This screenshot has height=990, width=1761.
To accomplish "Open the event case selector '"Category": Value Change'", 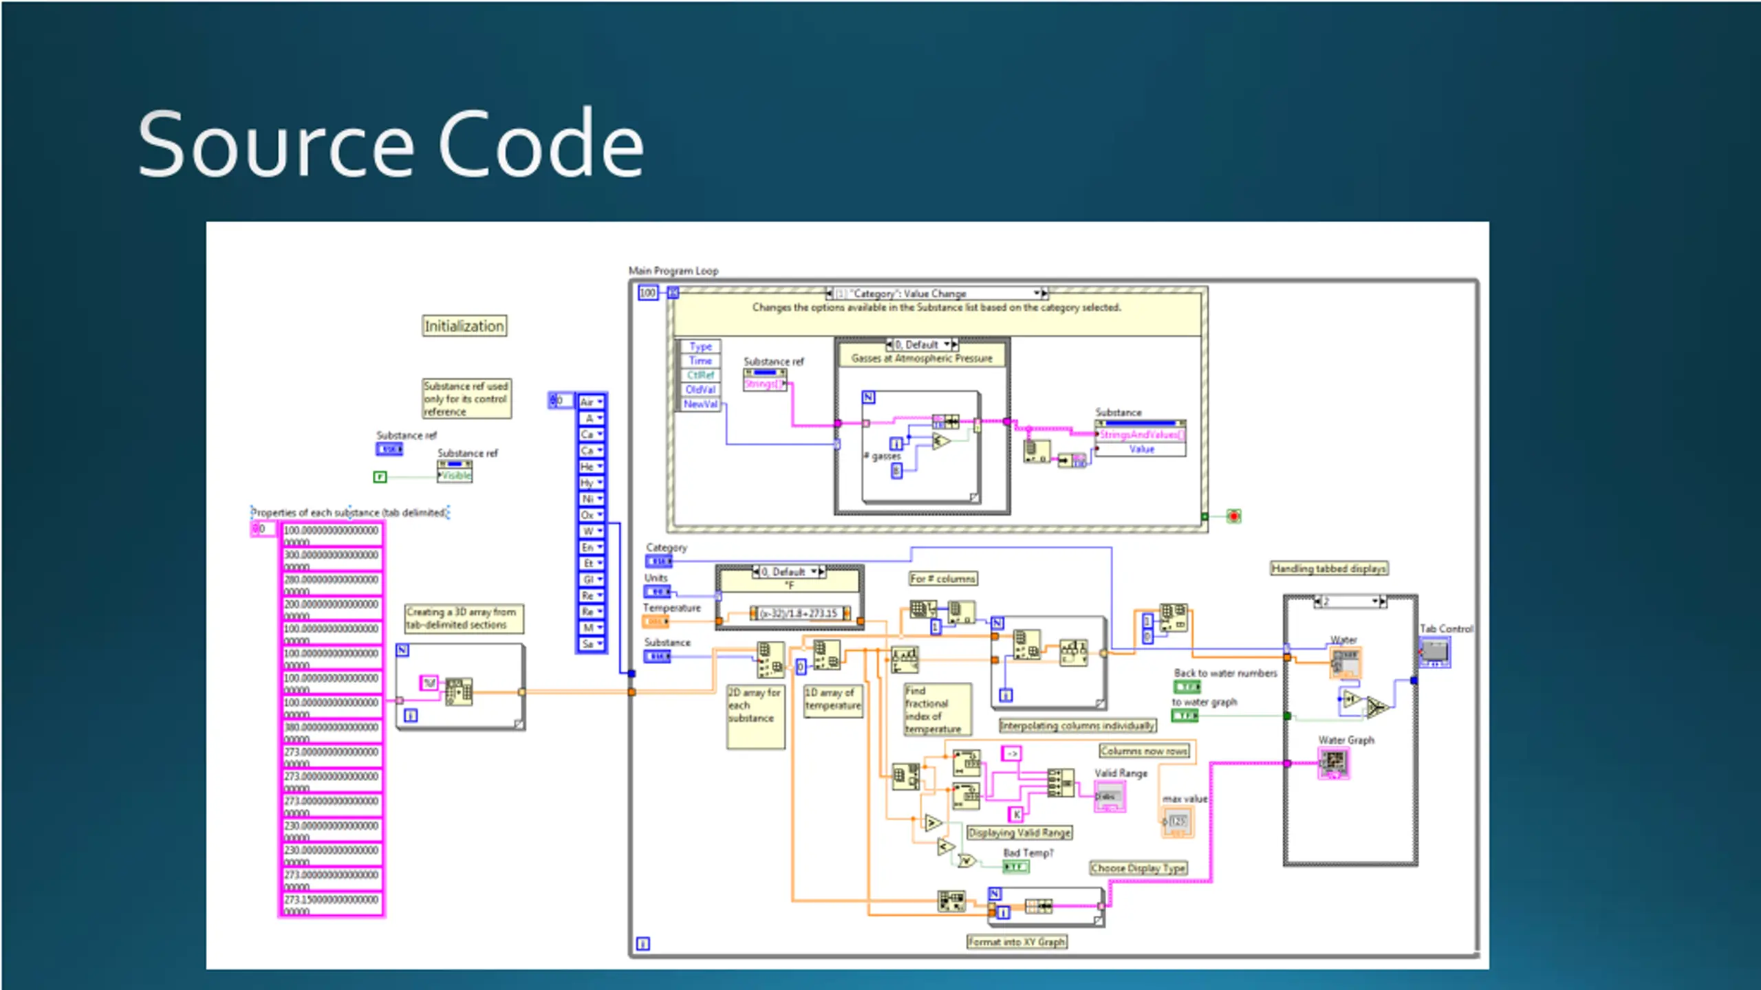I will (x=936, y=294).
